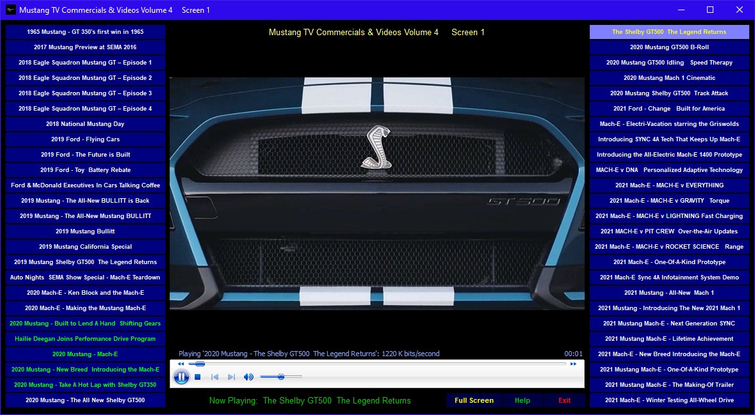Select Eagle Squadron Mustang GT Episode 2

85,78
